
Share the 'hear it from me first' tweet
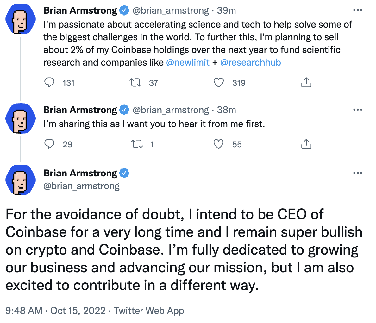pyautogui.click(x=306, y=144)
